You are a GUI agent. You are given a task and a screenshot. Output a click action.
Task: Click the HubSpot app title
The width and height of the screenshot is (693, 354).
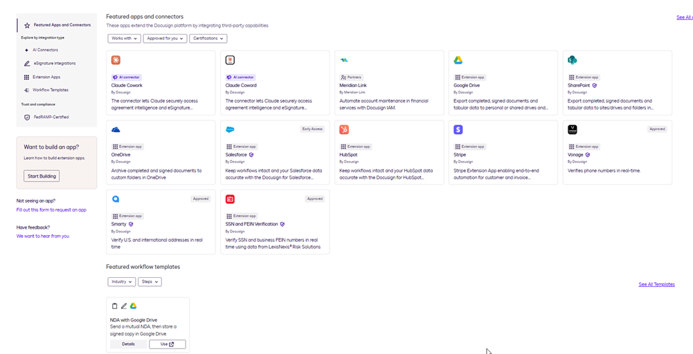coord(348,155)
